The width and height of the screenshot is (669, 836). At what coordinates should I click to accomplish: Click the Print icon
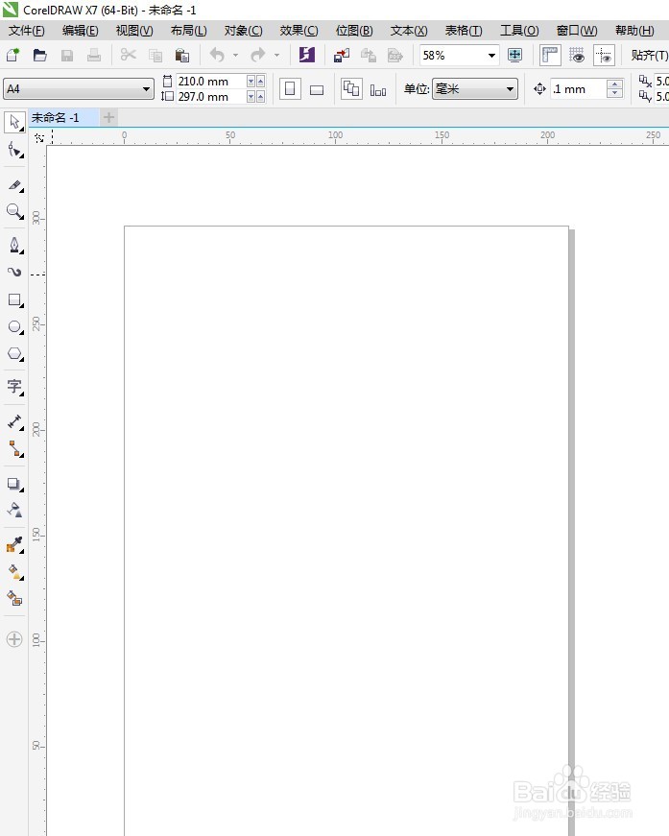(x=94, y=55)
